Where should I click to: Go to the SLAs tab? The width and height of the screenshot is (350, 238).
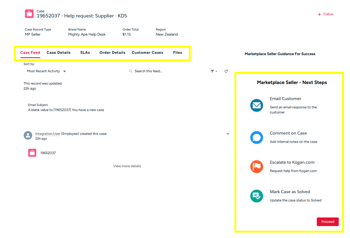(85, 53)
